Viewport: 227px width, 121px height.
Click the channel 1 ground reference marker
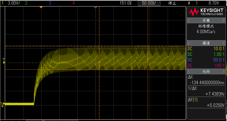3,104
